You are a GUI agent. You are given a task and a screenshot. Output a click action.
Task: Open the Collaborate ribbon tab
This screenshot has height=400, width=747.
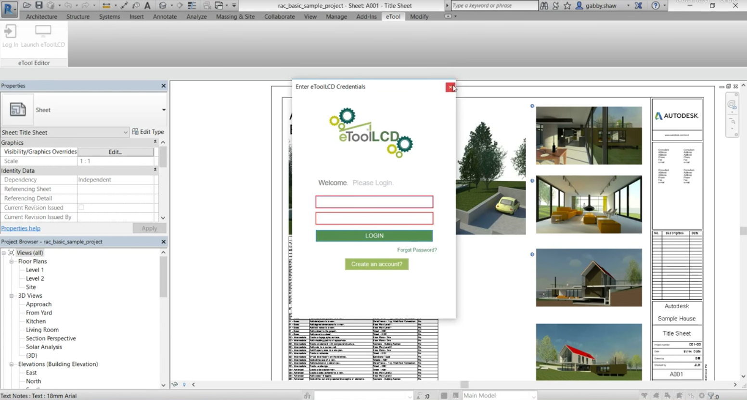279,16
